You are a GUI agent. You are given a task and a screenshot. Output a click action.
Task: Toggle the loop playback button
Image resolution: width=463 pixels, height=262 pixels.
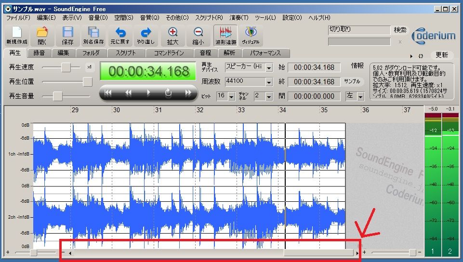click(168, 93)
